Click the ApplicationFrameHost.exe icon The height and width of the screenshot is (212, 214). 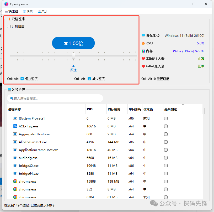tap(15, 150)
